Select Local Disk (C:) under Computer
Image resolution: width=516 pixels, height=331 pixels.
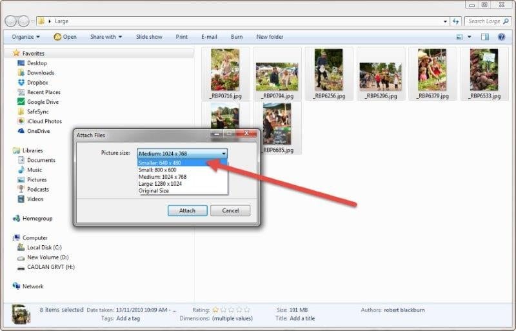[x=44, y=248]
